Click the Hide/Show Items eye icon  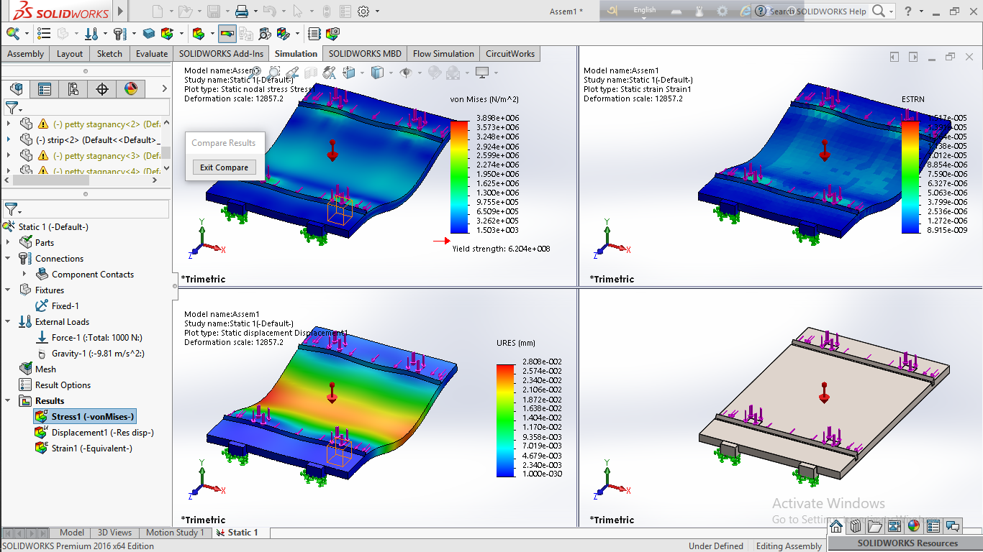tap(405, 72)
